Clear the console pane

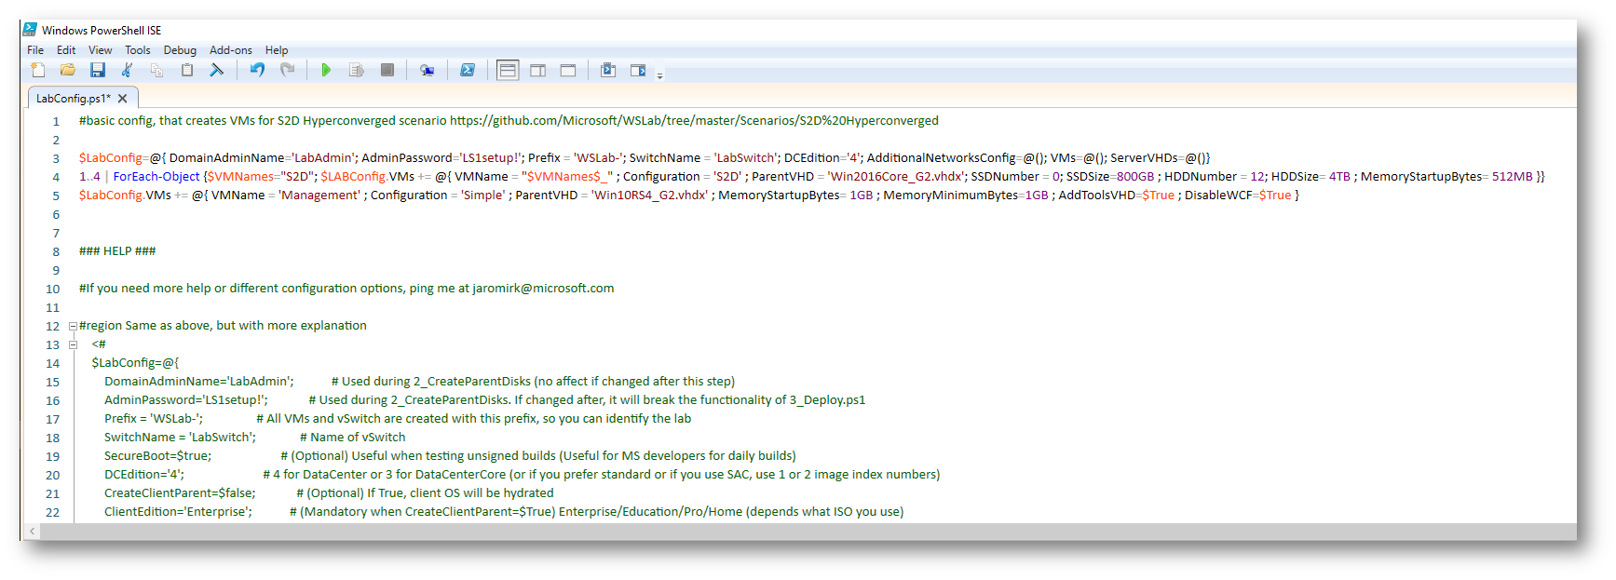217,70
